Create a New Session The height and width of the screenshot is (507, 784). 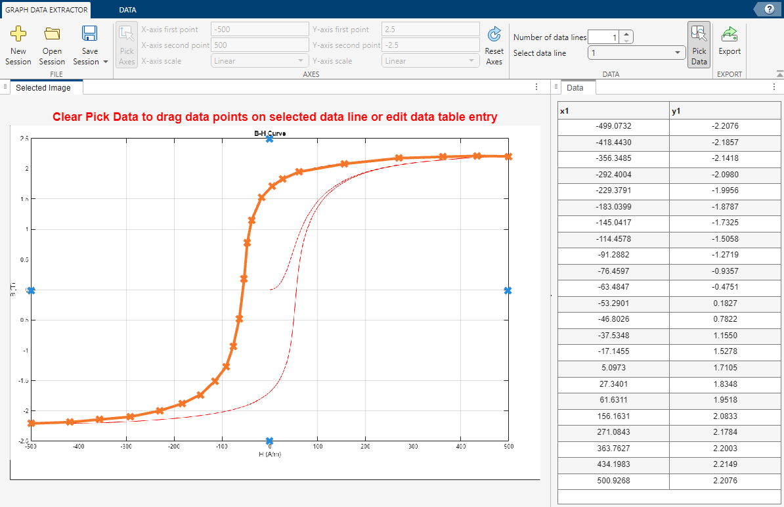click(x=18, y=44)
